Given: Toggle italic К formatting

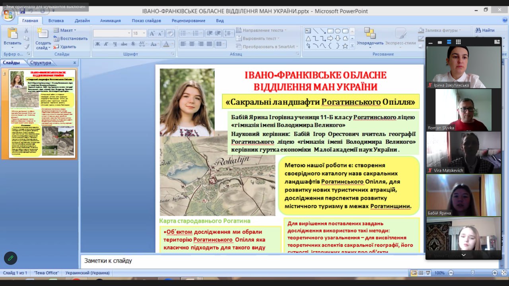Looking at the screenshot, I should pos(106,44).
